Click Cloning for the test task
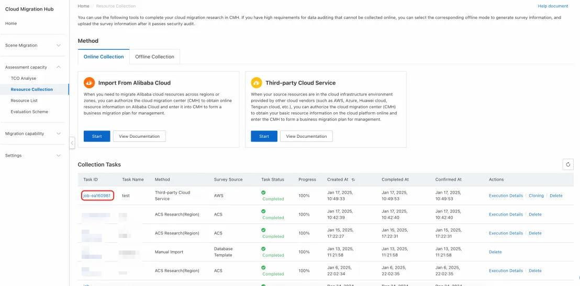 pos(536,196)
